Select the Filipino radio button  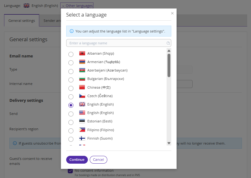click(71, 131)
